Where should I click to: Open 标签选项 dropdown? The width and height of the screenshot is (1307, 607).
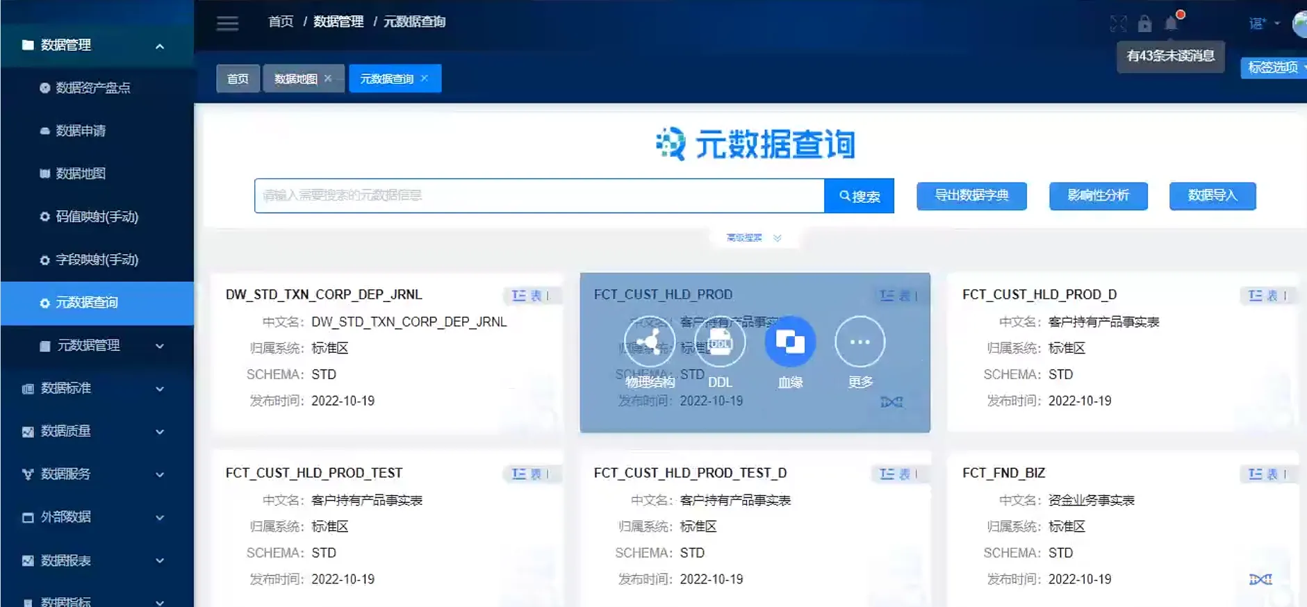tap(1274, 67)
